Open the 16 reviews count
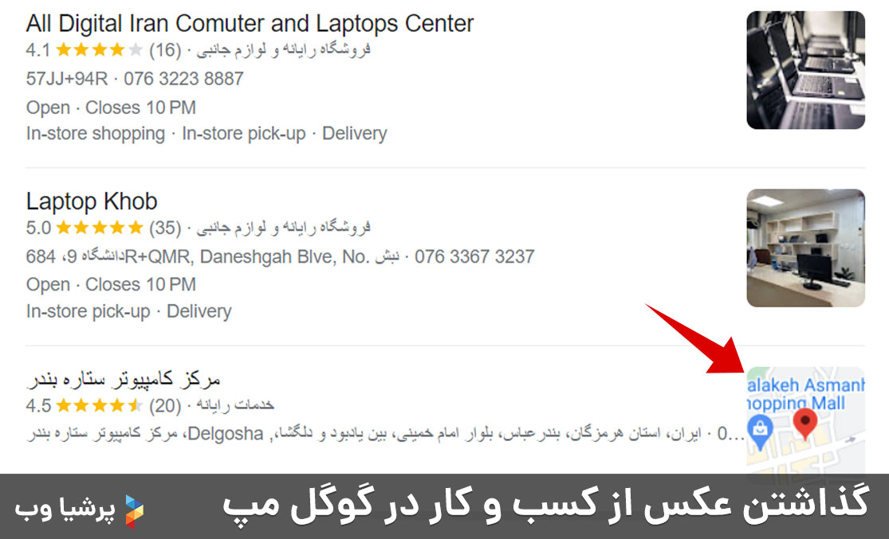Screen dimensions: 889x539 pyautogui.click(x=165, y=50)
